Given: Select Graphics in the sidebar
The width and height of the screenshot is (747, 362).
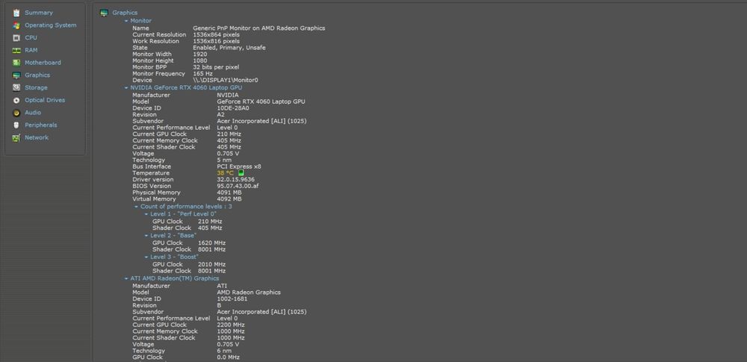Looking at the screenshot, I should pos(37,75).
